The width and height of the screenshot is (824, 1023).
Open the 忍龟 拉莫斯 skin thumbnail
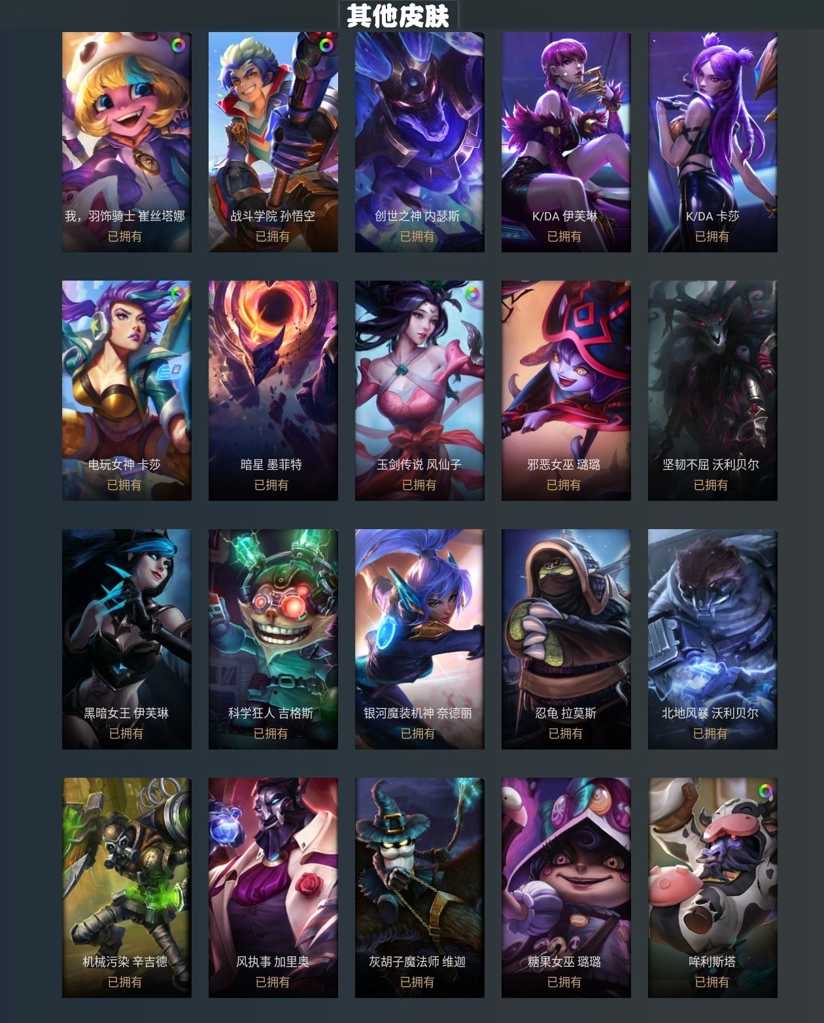pyautogui.click(x=566, y=639)
